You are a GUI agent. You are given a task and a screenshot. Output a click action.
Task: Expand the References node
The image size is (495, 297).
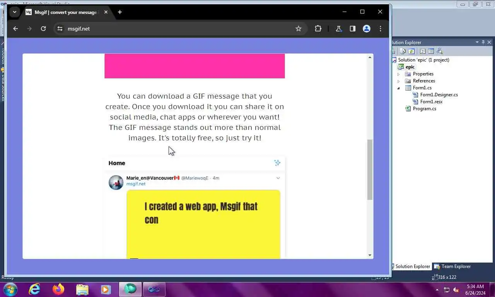click(x=399, y=81)
